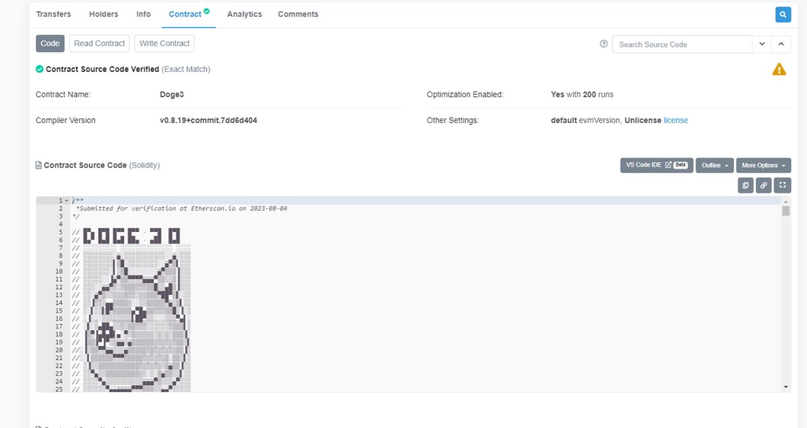Toggle fullscreen code view icon
807x428 pixels.
click(783, 185)
